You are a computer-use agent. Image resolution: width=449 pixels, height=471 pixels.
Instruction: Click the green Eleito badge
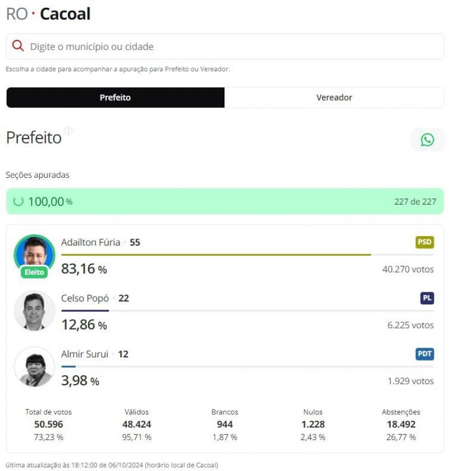(x=35, y=272)
